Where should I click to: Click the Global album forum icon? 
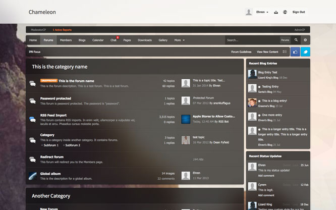pos(32,175)
